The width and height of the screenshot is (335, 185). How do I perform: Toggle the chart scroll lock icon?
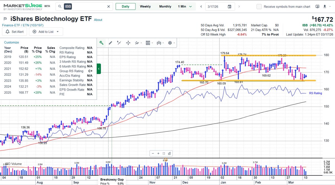(169, 153)
